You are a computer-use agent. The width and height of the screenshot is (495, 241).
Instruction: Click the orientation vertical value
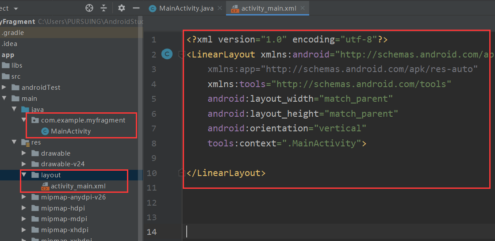(x=340, y=128)
